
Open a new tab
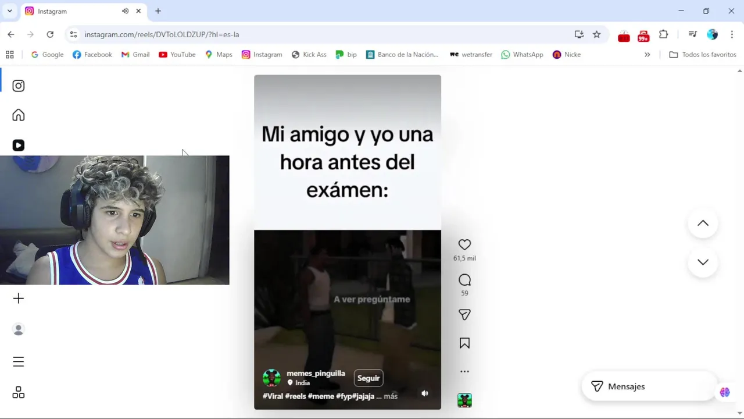(x=158, y=11)
